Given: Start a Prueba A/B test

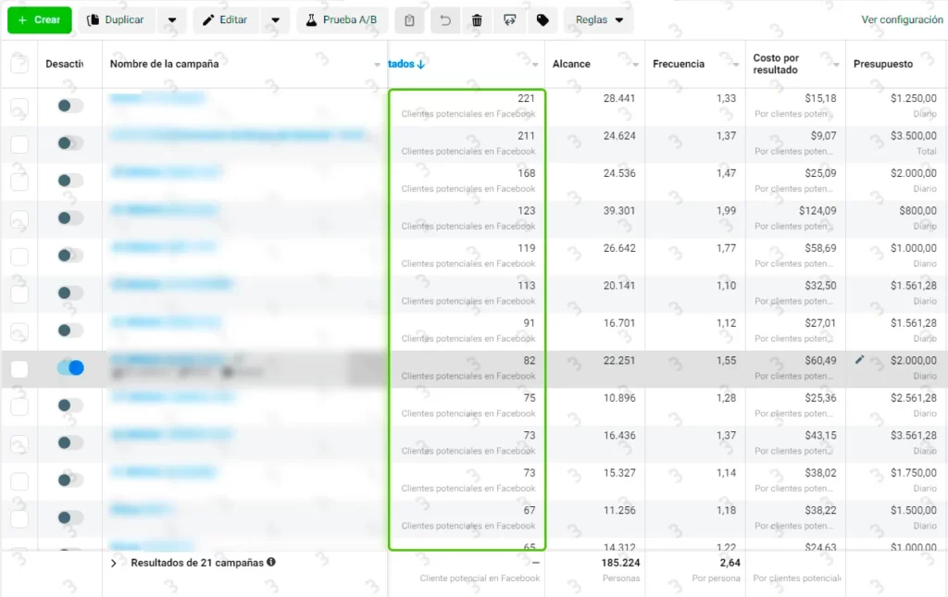Looking at the screenshot, I should tap(342, 19).
